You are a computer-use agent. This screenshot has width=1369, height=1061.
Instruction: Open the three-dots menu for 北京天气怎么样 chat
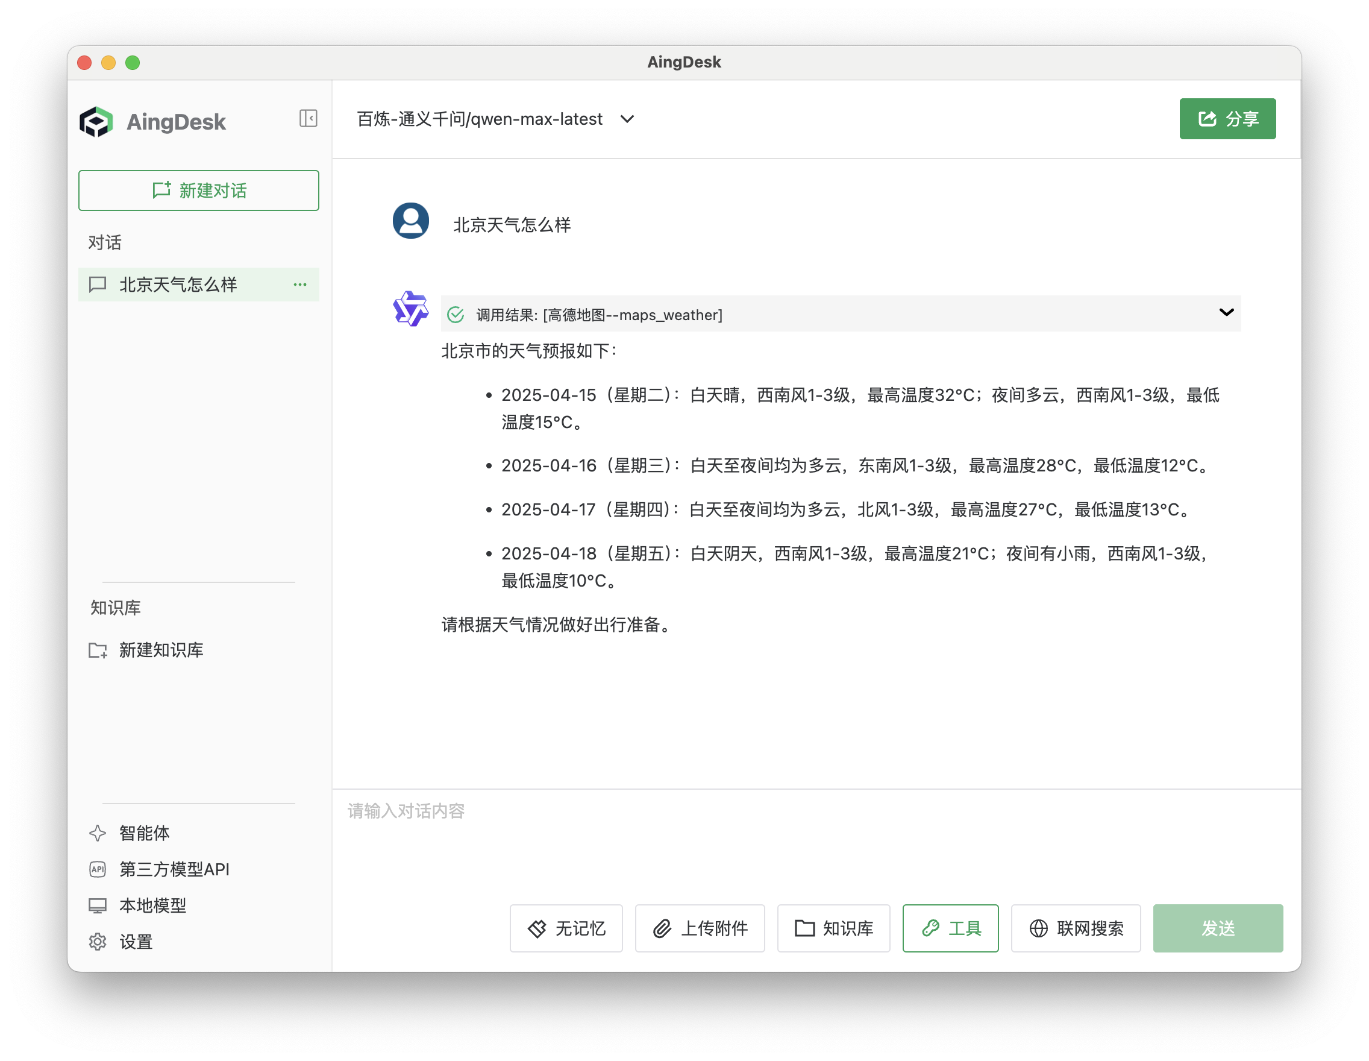click(x=300, y=285)
